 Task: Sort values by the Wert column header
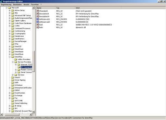point(98,8)
